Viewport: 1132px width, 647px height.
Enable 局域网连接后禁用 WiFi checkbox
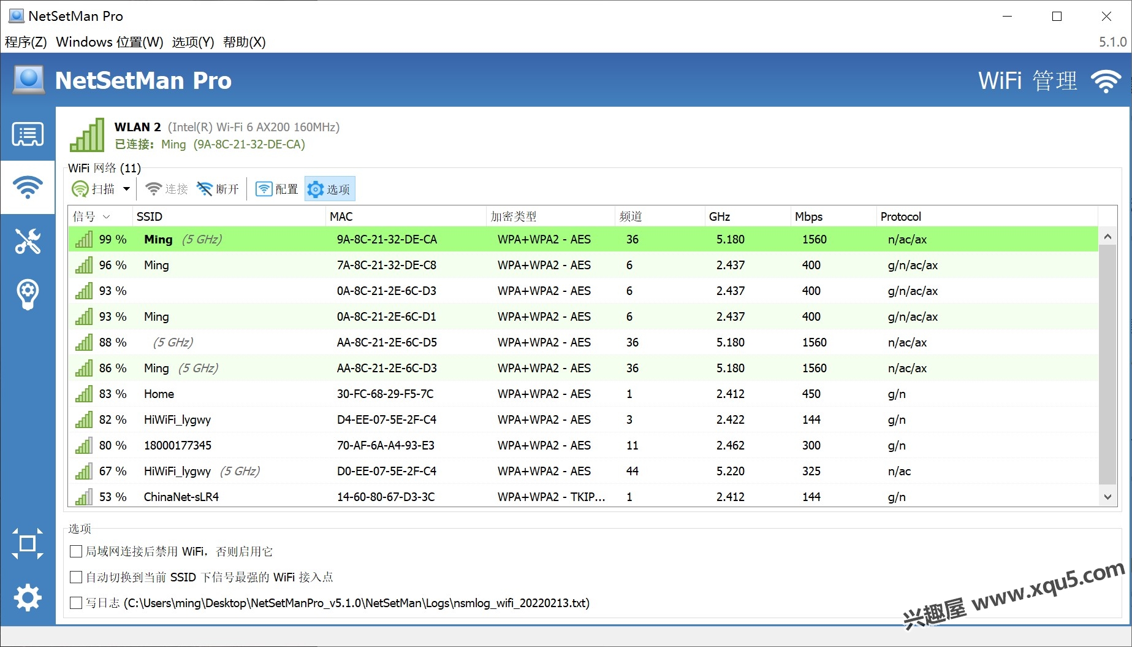(76, 551)
